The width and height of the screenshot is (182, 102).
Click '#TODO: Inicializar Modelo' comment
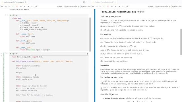pos(27,77)
